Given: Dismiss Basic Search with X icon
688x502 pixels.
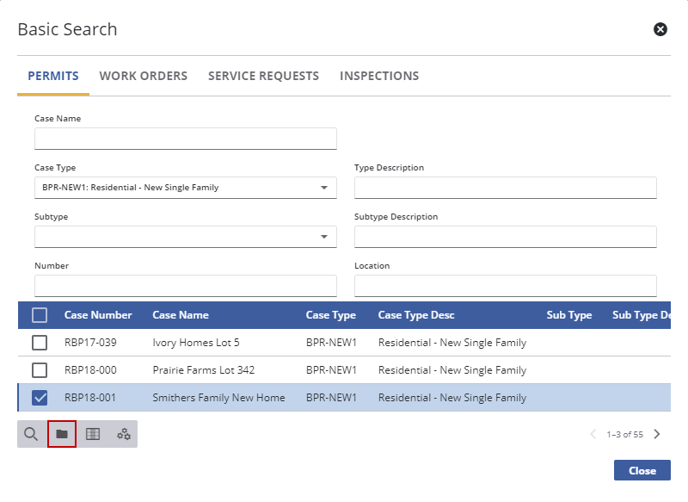Looking at the screenshot, I should (660, 29).
